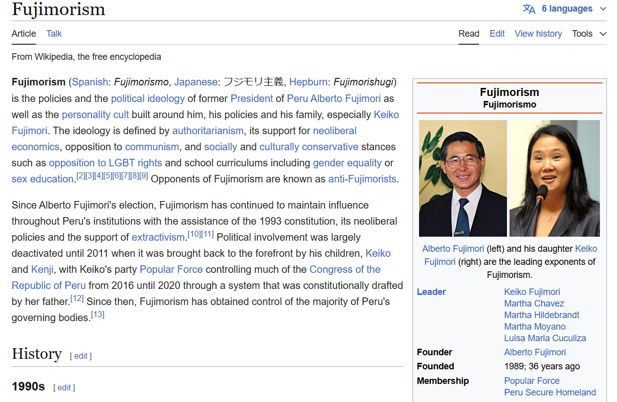Click the Membership infobox label
617x402 pixels.
coord(443,381)
